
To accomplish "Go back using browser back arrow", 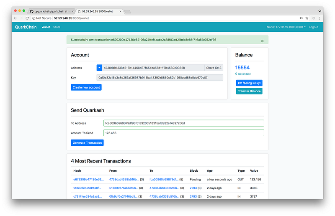I will tap(15, 18).
